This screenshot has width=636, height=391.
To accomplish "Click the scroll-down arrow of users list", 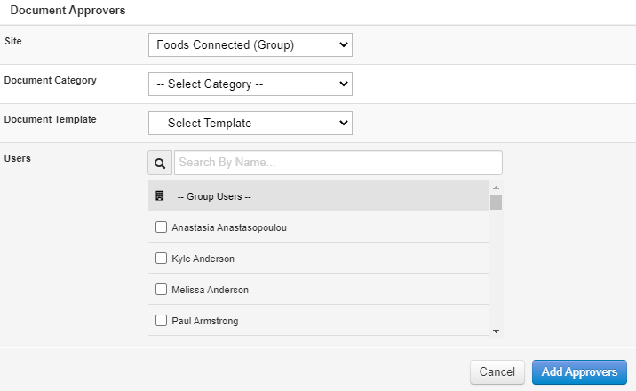I will [496, 331].
